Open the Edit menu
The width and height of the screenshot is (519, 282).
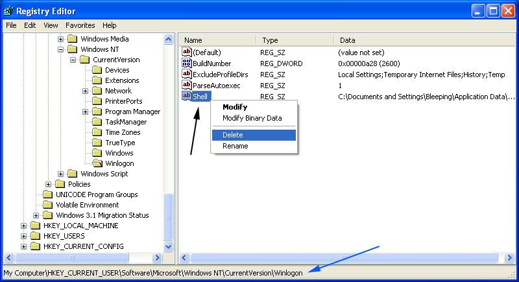pyautogui.click(x=30, y=25)
